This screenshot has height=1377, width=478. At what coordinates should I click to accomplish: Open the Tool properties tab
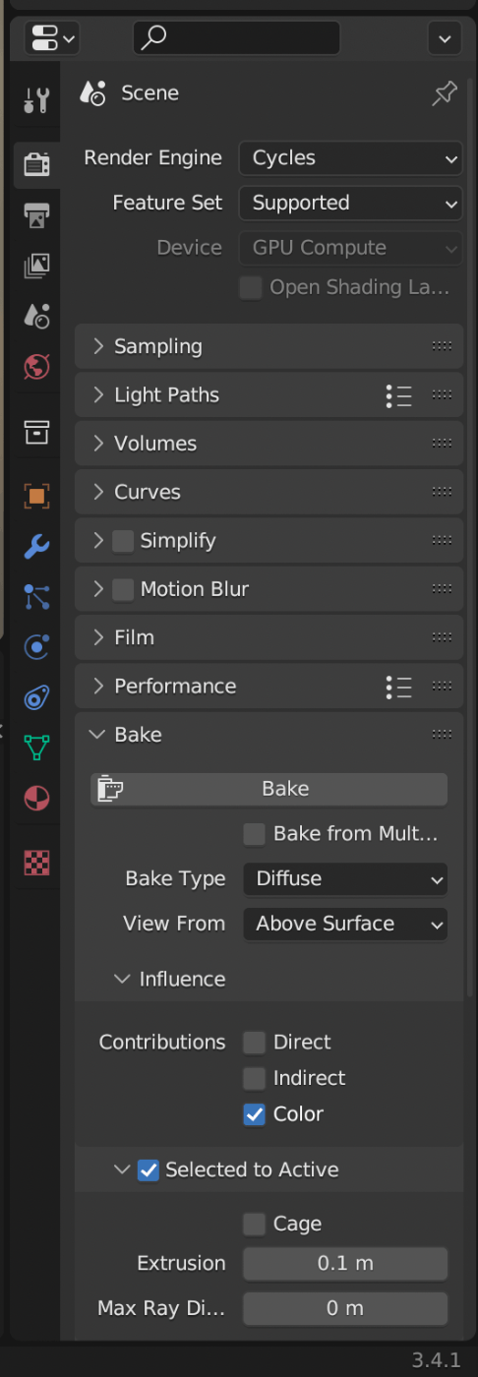point(36,99)
